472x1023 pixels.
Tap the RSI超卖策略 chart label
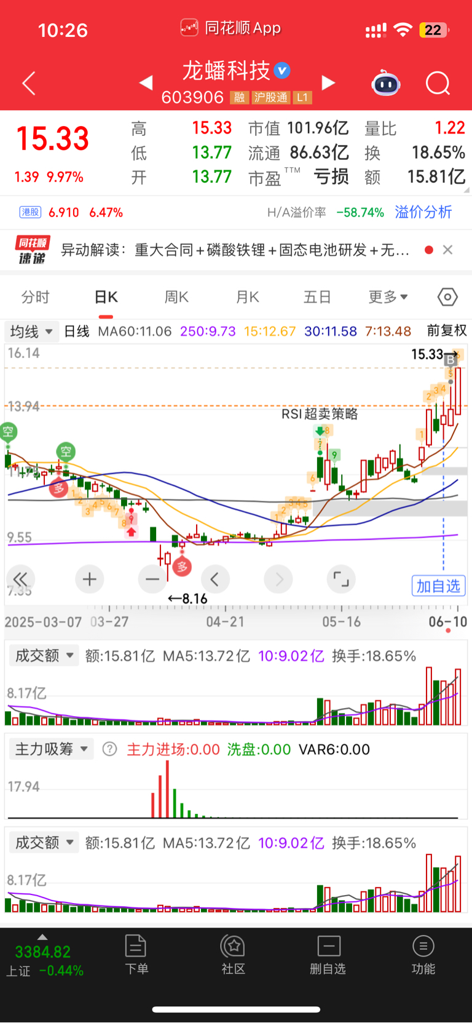[x=320, y=414]
